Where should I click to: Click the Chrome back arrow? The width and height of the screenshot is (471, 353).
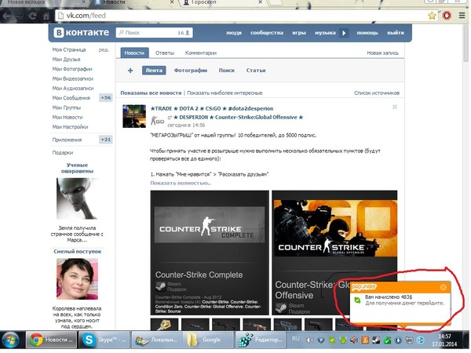point(6,16)
